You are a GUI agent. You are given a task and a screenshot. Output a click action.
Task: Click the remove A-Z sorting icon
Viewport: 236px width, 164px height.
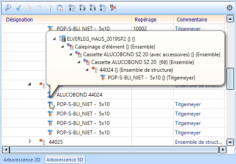pyautogui.click(x=113, y=8)
